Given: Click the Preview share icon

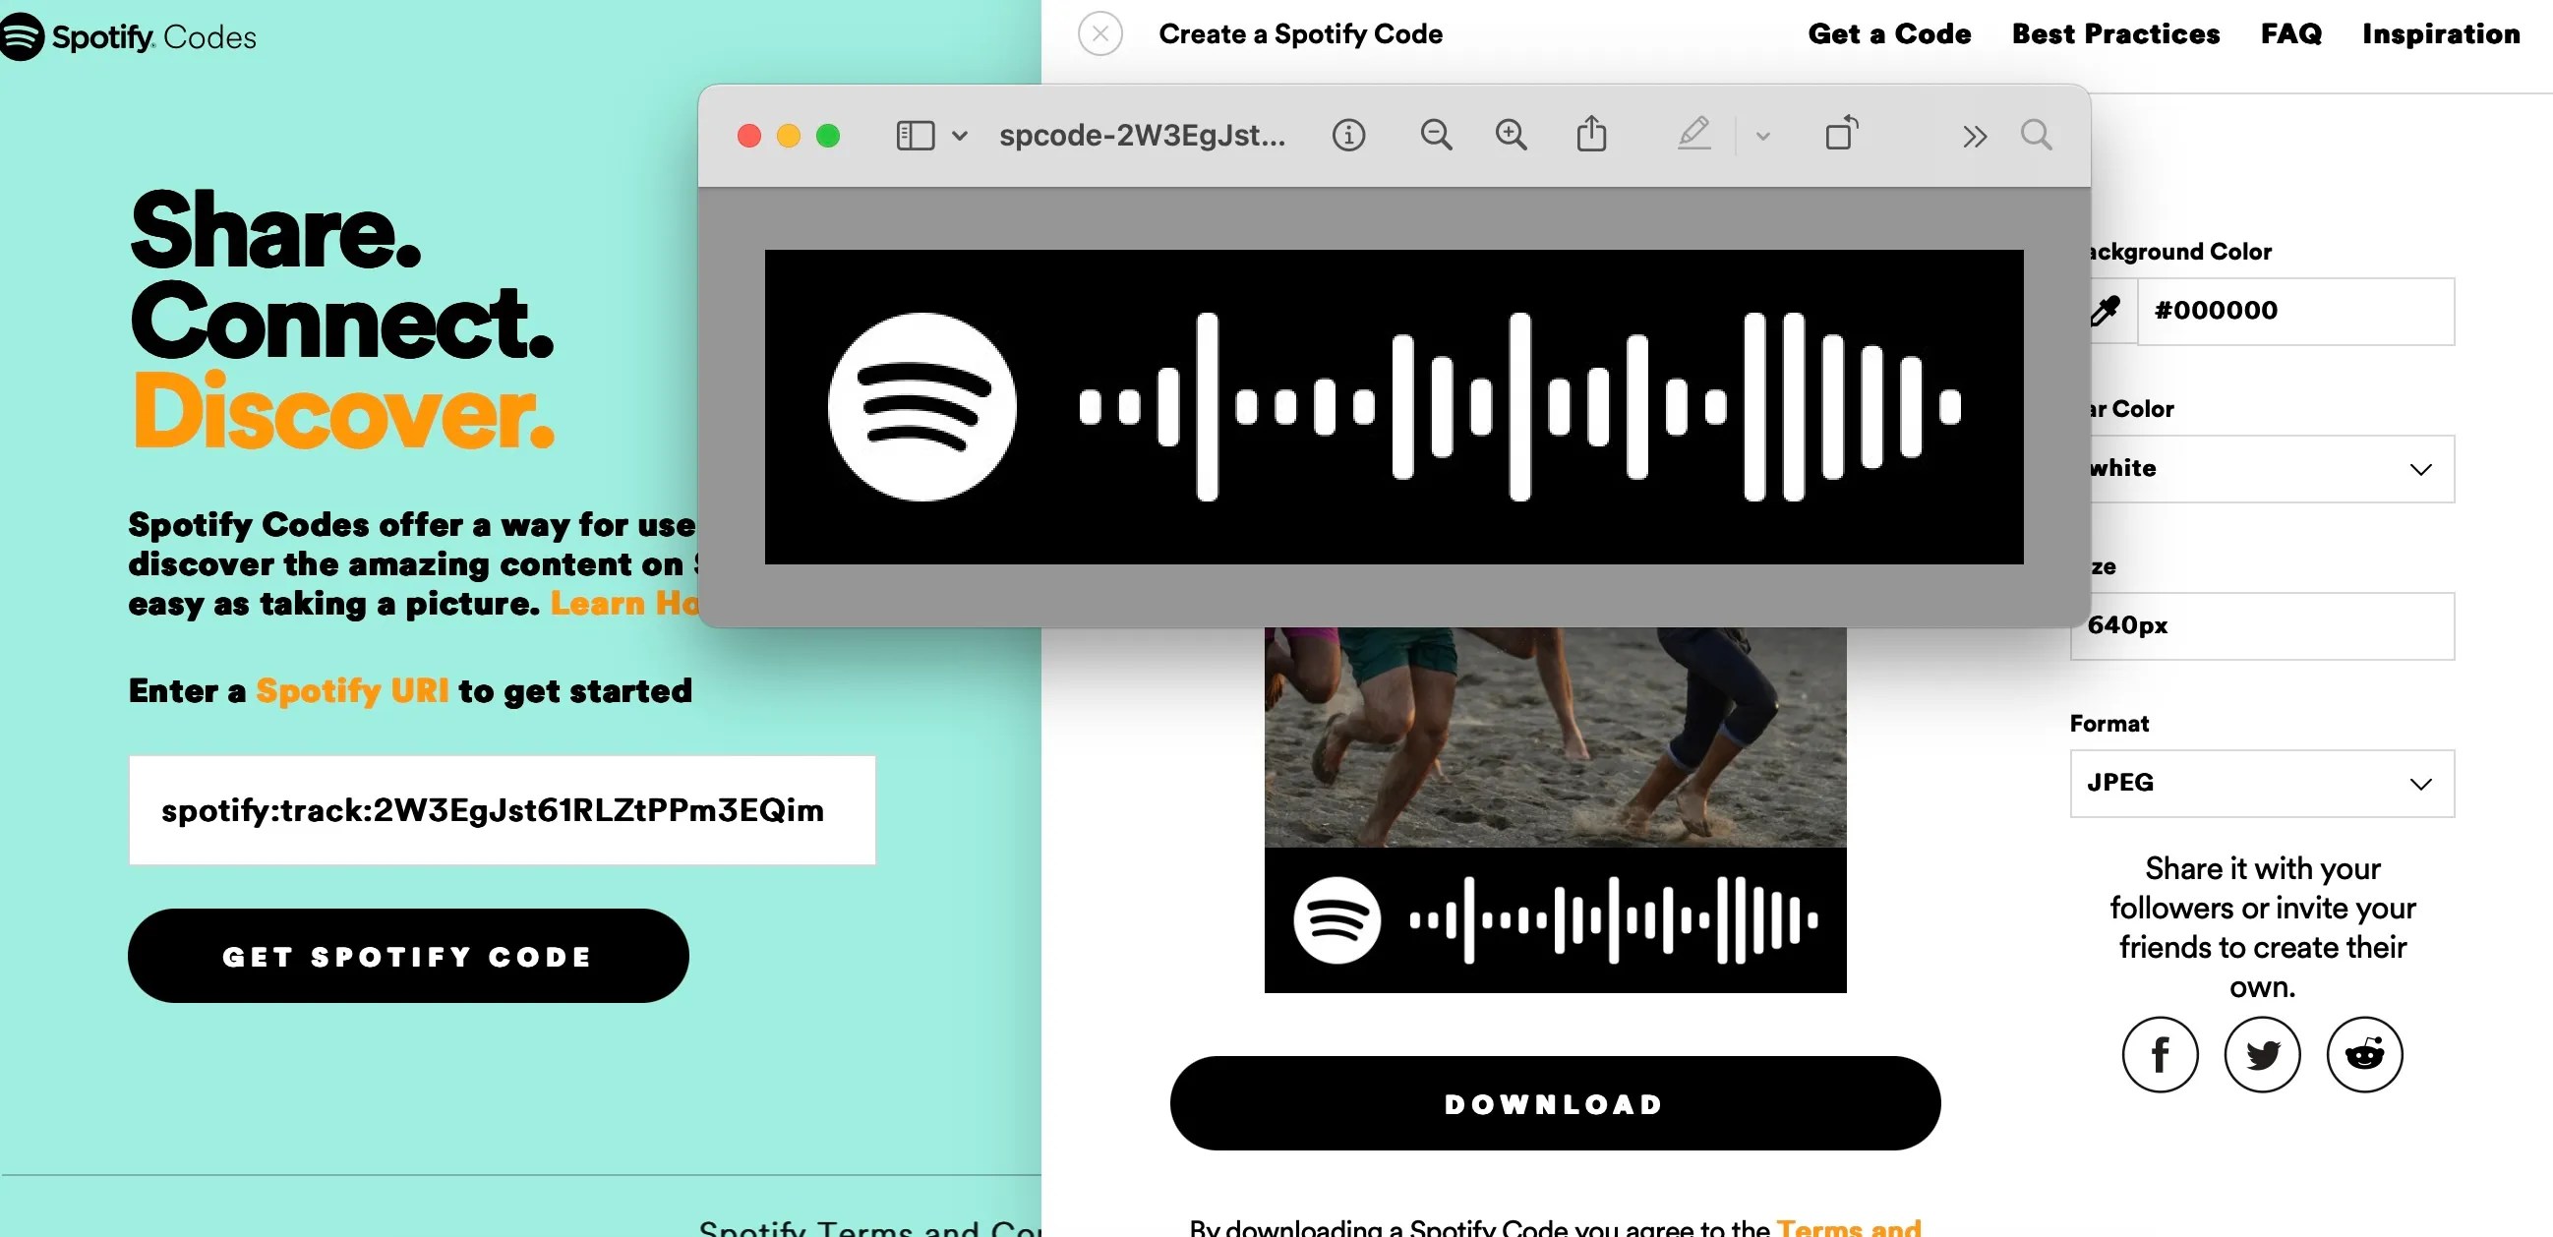Looking at the screenshot, I should (x=1591, y=134).
